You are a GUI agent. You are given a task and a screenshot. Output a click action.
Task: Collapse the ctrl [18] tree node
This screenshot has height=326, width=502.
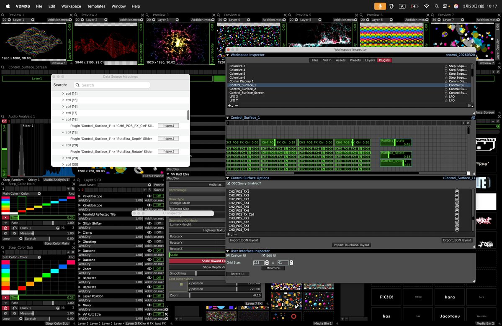click(63, 119)
